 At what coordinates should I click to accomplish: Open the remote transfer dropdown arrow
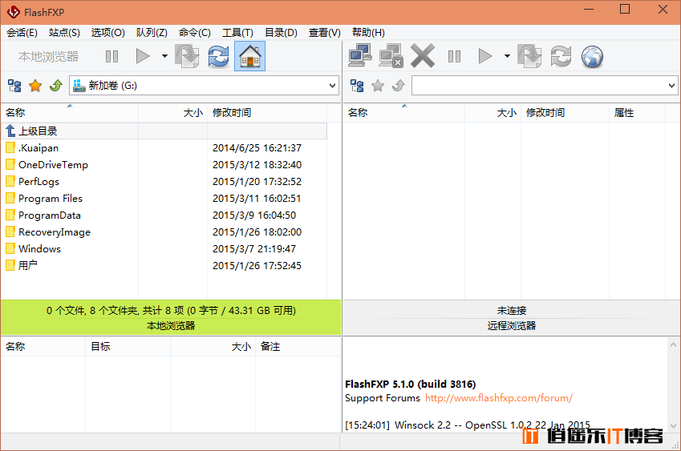tap(507, 56)
